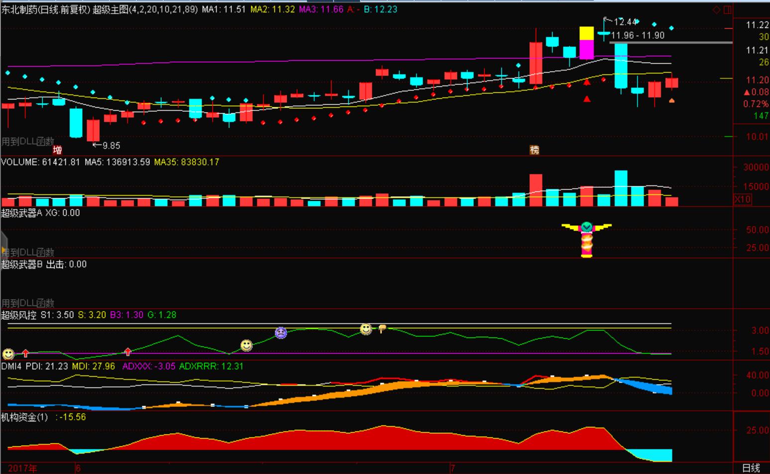Click the smiley beside the pointing hand
This screenshot has width=770, height=474.
[366, 329]
